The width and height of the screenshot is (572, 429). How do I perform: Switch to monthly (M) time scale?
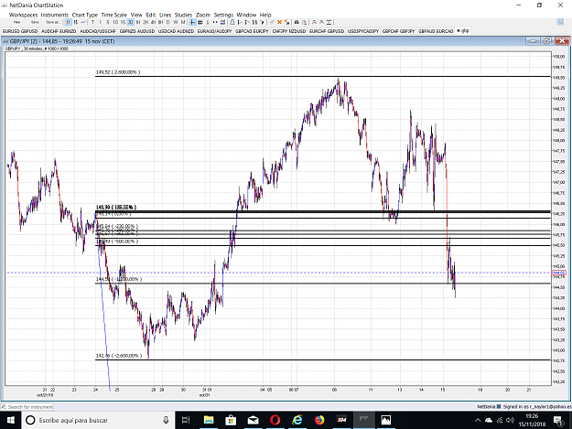pos(183,22)
